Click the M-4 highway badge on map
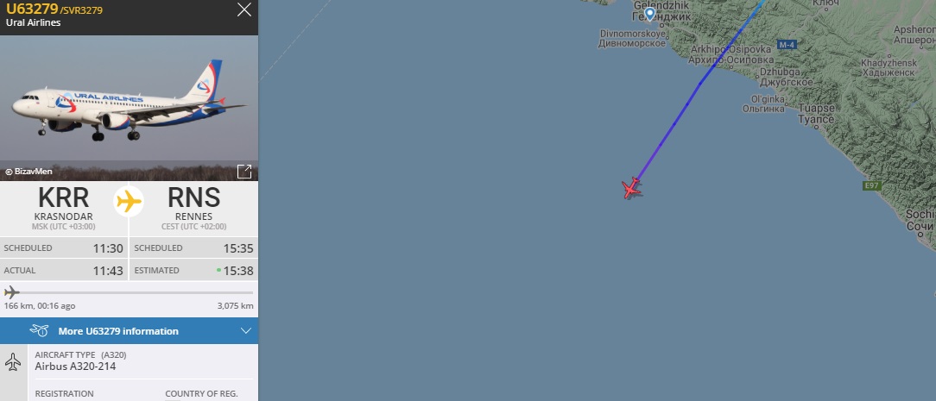The image size is (936, 401). [x=787, y=45]
